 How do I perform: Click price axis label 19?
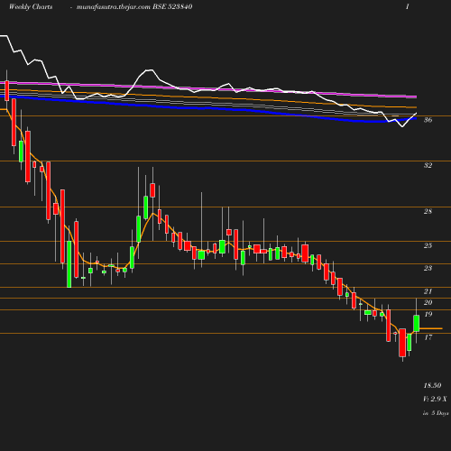(428, 314)
